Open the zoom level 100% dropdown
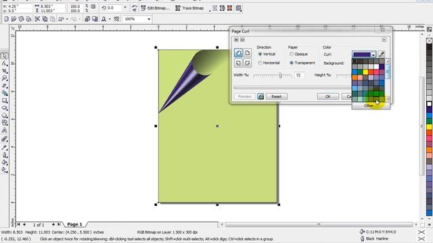Screen dimensions: 433x243 149,19
